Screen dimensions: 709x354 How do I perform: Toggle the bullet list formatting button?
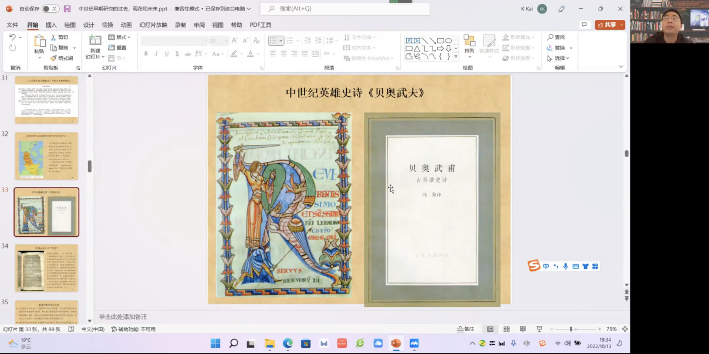click(273, 40)
